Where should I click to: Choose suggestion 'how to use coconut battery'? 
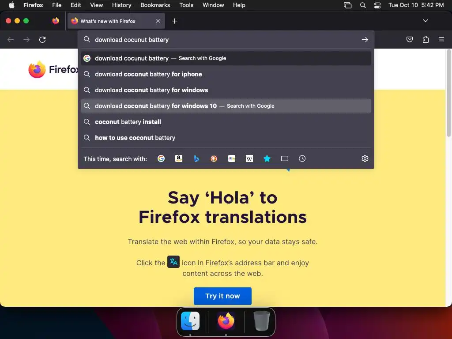tap(226, 138)
